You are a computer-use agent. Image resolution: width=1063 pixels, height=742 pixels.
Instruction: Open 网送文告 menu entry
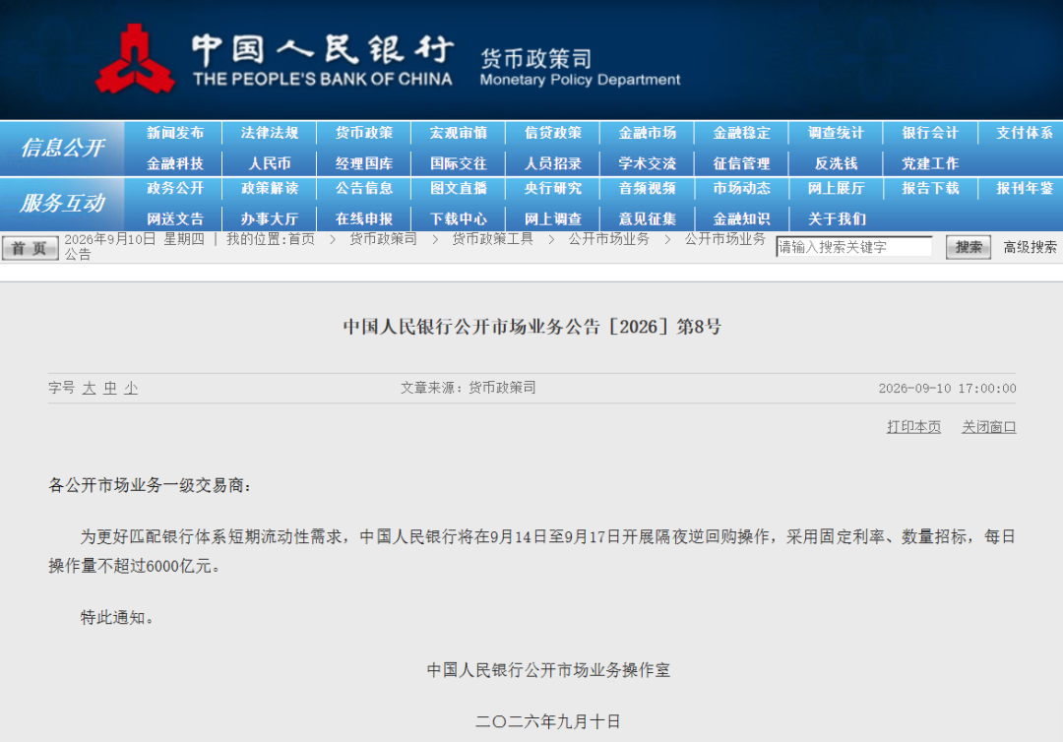tap(175, 218)
